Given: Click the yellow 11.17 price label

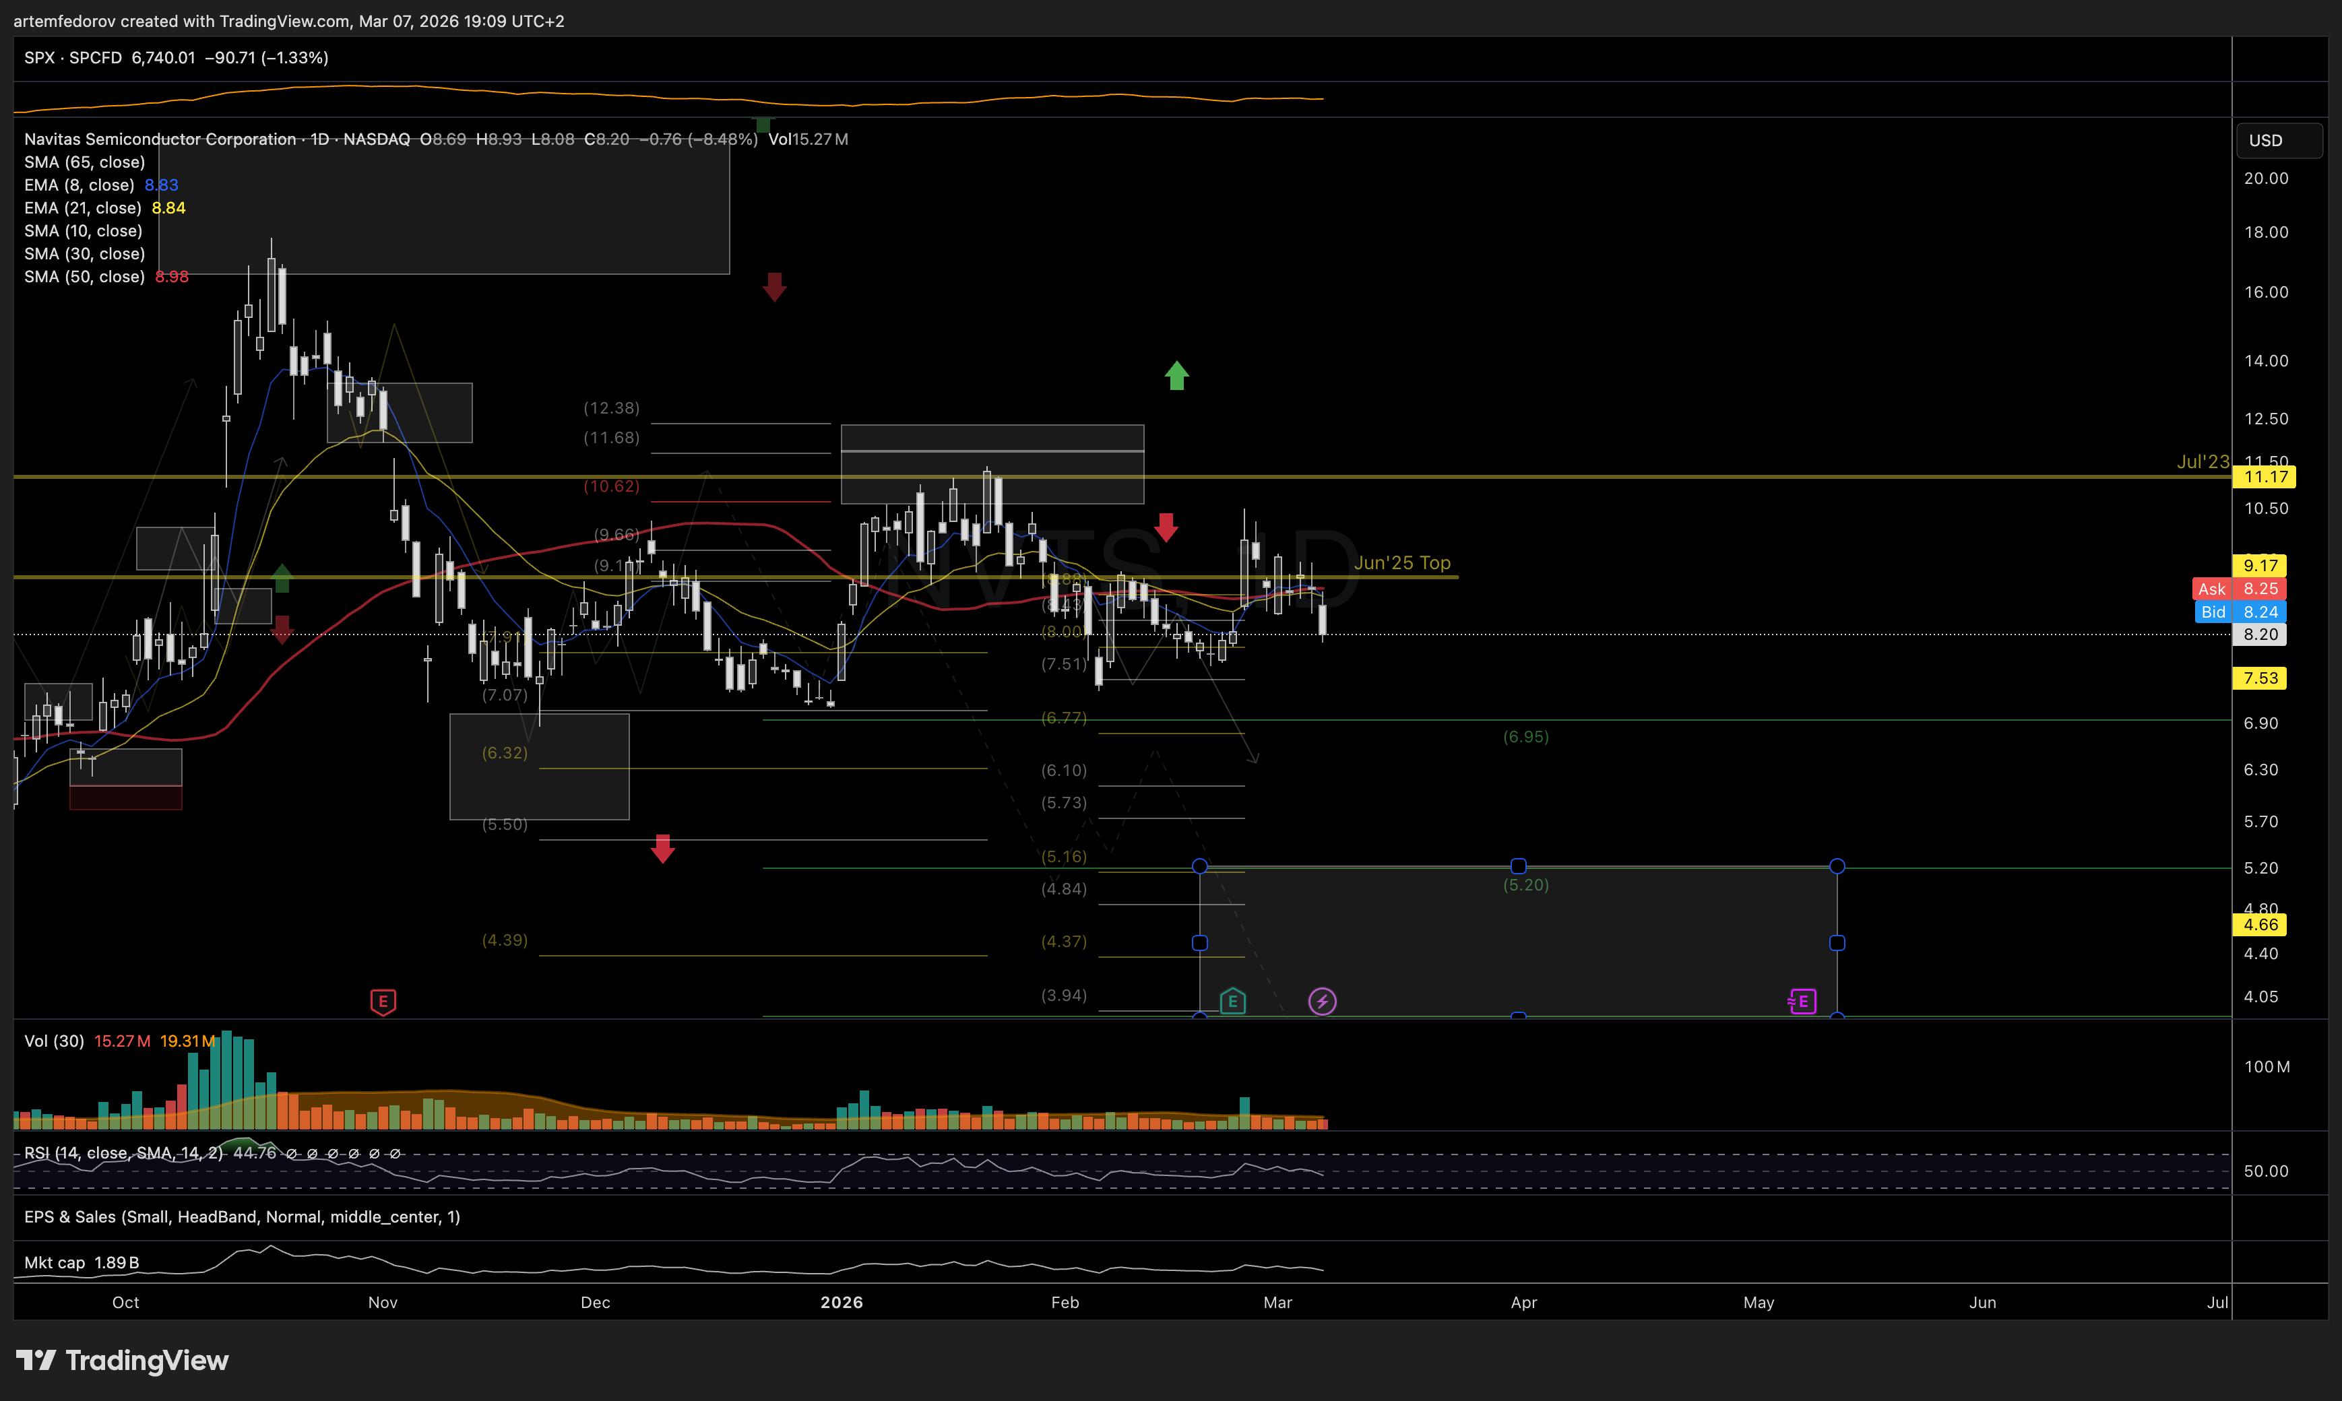Looking at the screenshot, I should 2265,477.
